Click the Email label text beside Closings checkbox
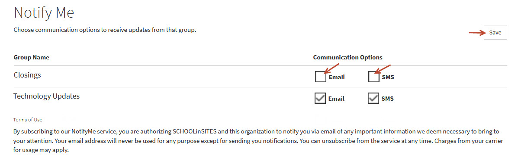This screenshot has height=155, width=518. (x=337, y=77)
